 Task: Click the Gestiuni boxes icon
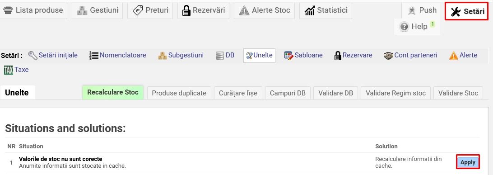point(82,11)
